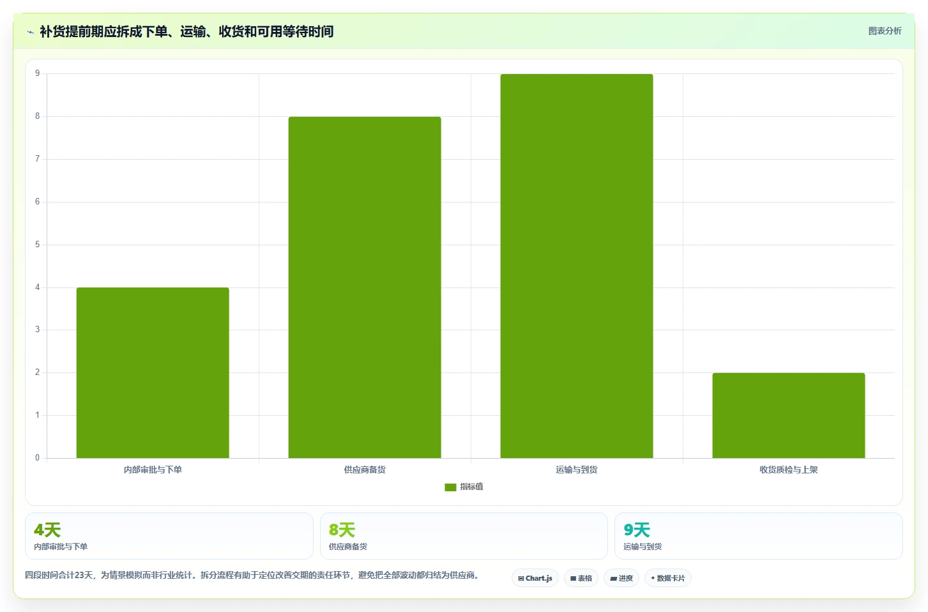
Task: Open the 4天 内部审批与下单 data card
Action: pos(169,536)
